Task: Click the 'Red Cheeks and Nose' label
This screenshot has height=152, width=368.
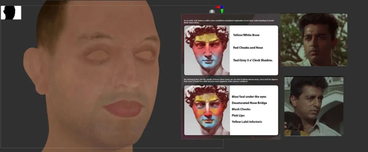Action: pyautogui.click(x=248, y=48)
